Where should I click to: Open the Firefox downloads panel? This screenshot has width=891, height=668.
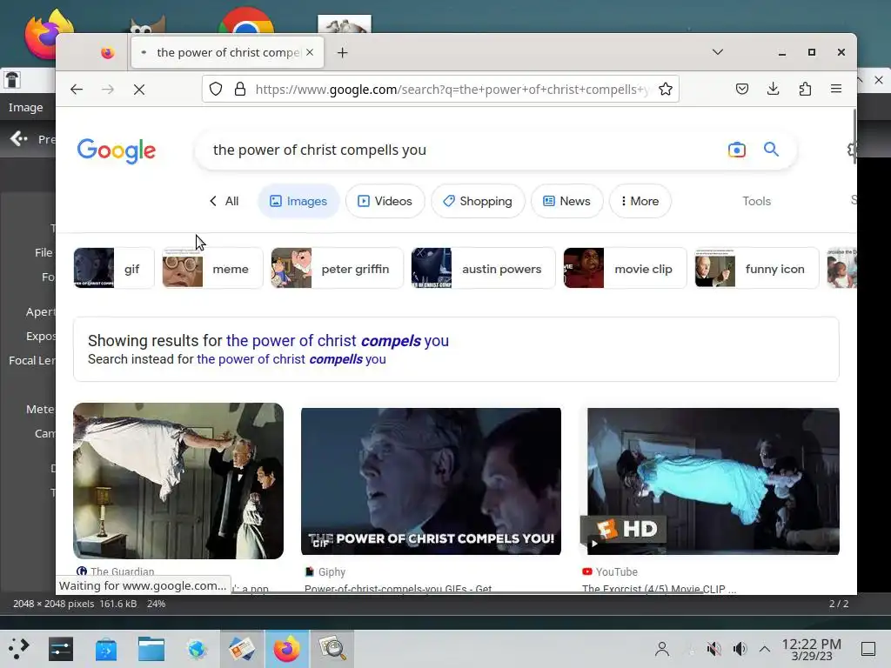(x=774, y=89)
